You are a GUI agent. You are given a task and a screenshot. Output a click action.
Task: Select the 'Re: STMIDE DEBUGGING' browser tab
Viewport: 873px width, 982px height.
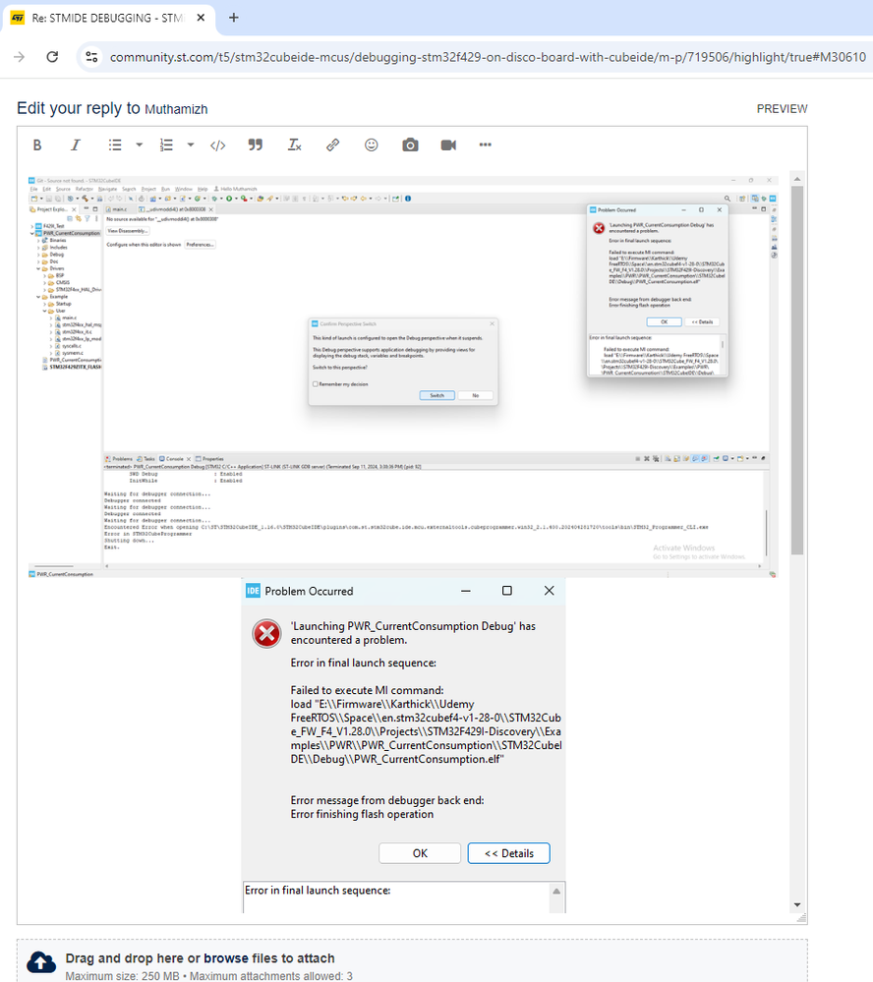point(108,18)
